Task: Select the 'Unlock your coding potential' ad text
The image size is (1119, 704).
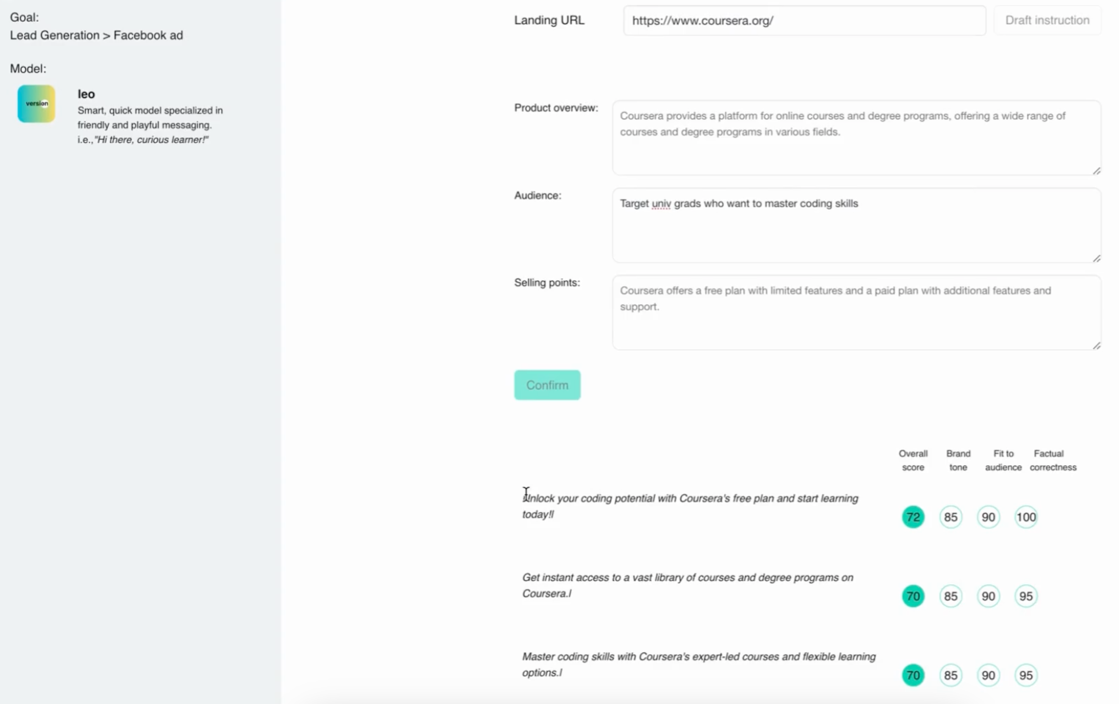Action: (x=689, y=506)
